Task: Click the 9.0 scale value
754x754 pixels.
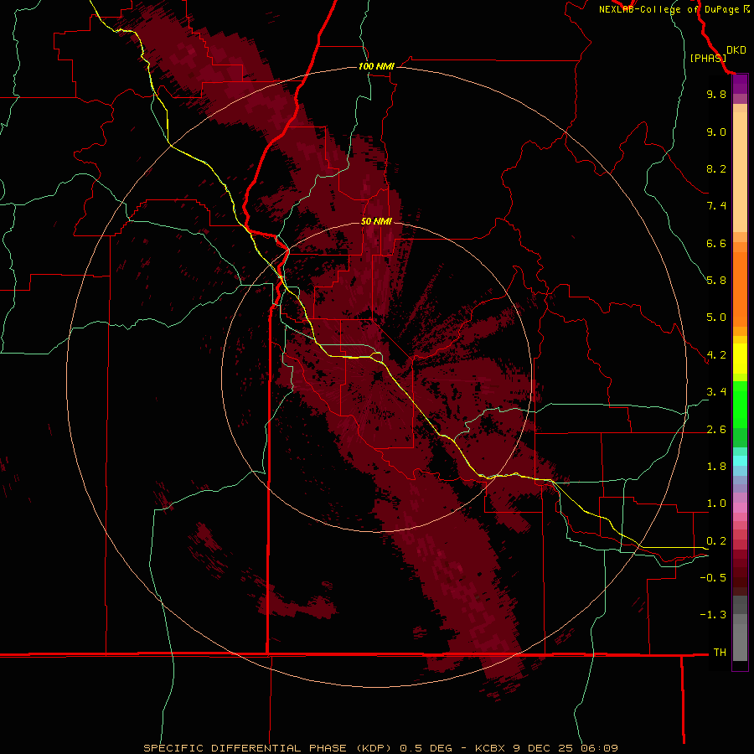Action: tap(716, 132)
